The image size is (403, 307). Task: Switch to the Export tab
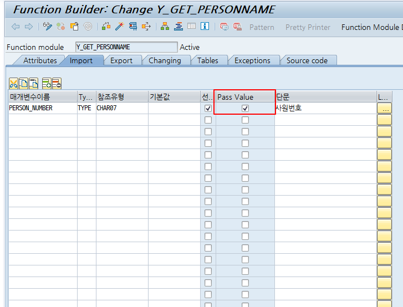click(121, 60)
